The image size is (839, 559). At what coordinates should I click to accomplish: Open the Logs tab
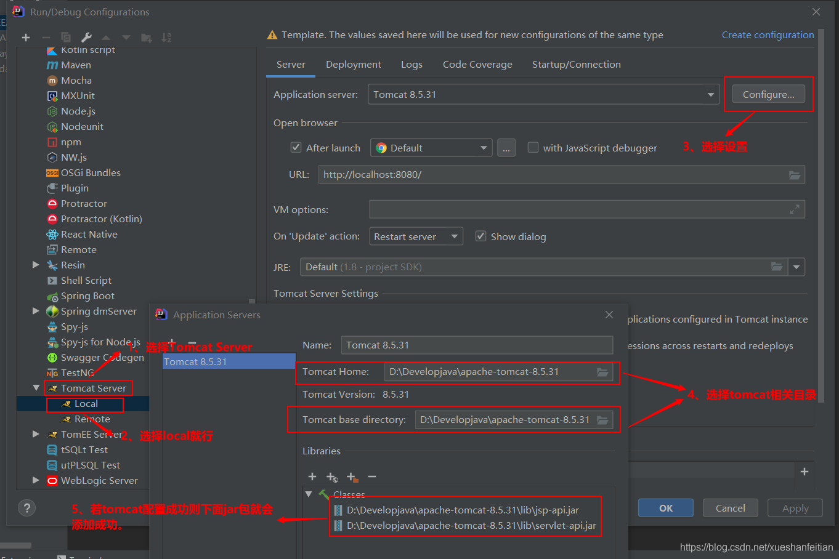click(411, 65)
